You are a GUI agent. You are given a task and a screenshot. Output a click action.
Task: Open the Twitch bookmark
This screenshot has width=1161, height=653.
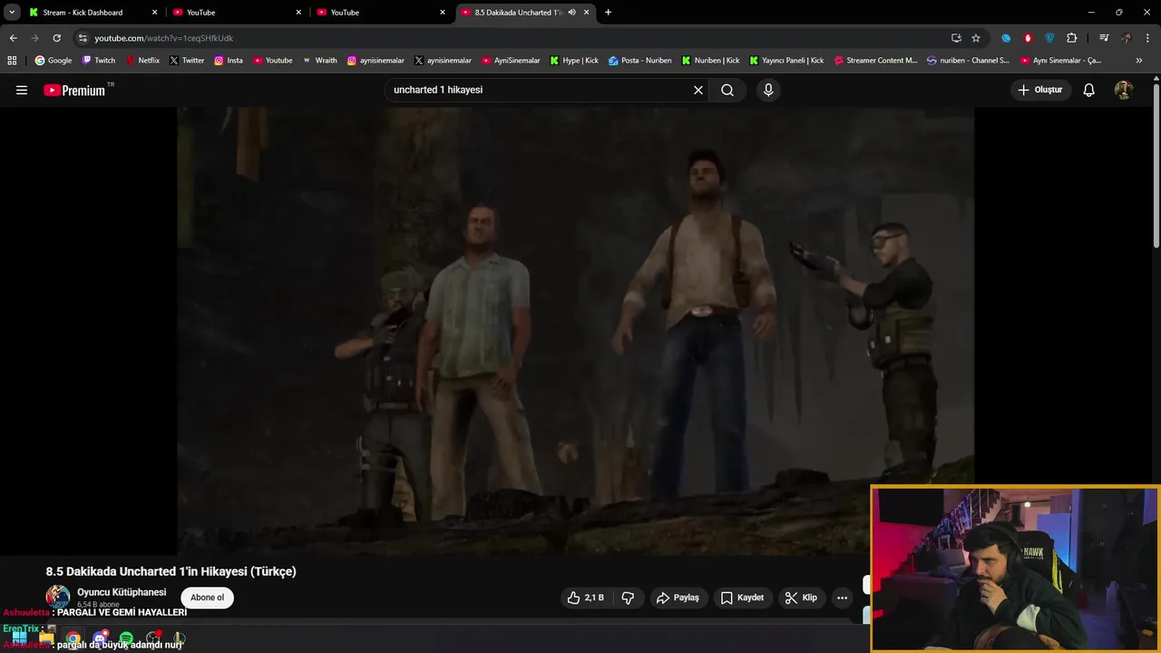(99, 61)
